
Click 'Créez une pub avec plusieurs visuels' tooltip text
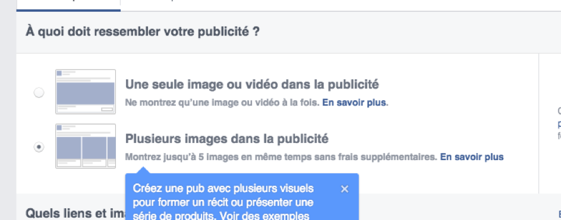pos(223,188)
